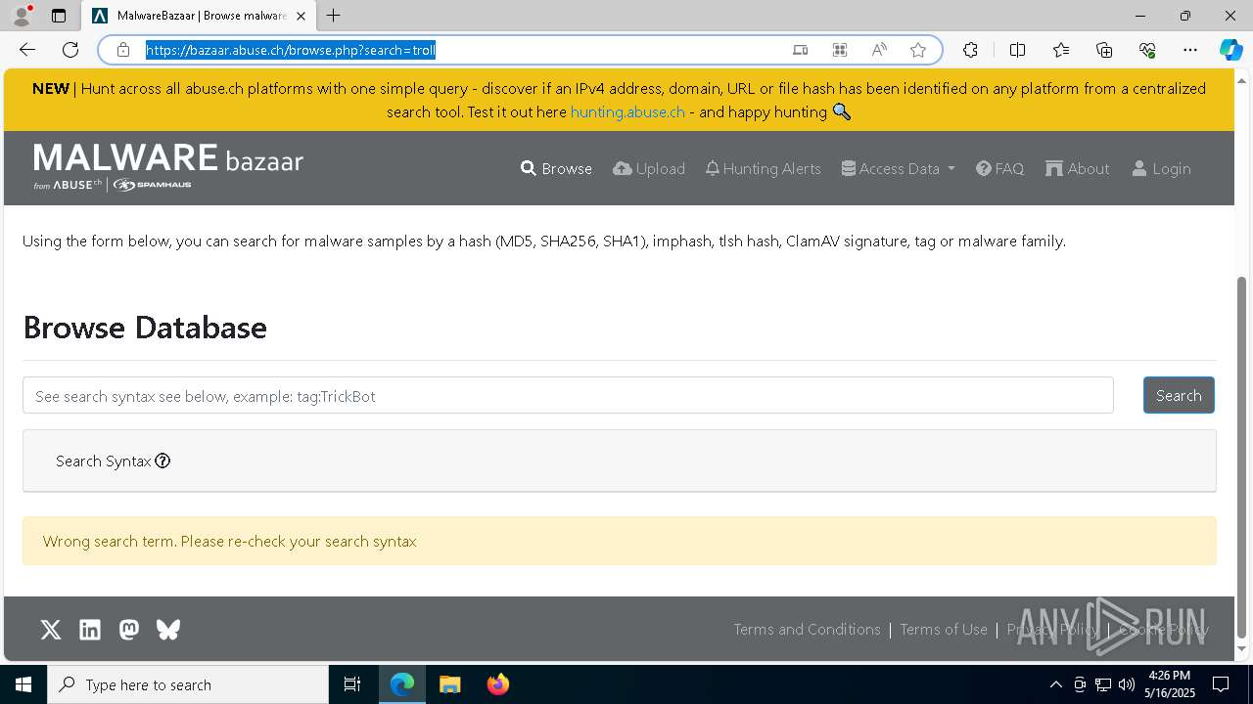Viewport: 1253px width, 704px height.
Task: Send this page to devices icon
Action: click(x=800, y=50)
